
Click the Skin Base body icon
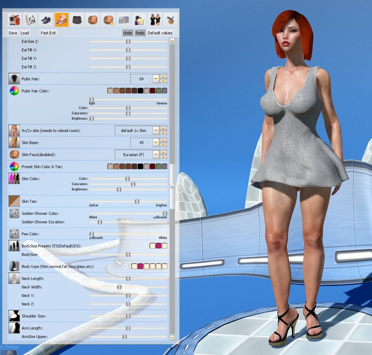tap(14, 142)
